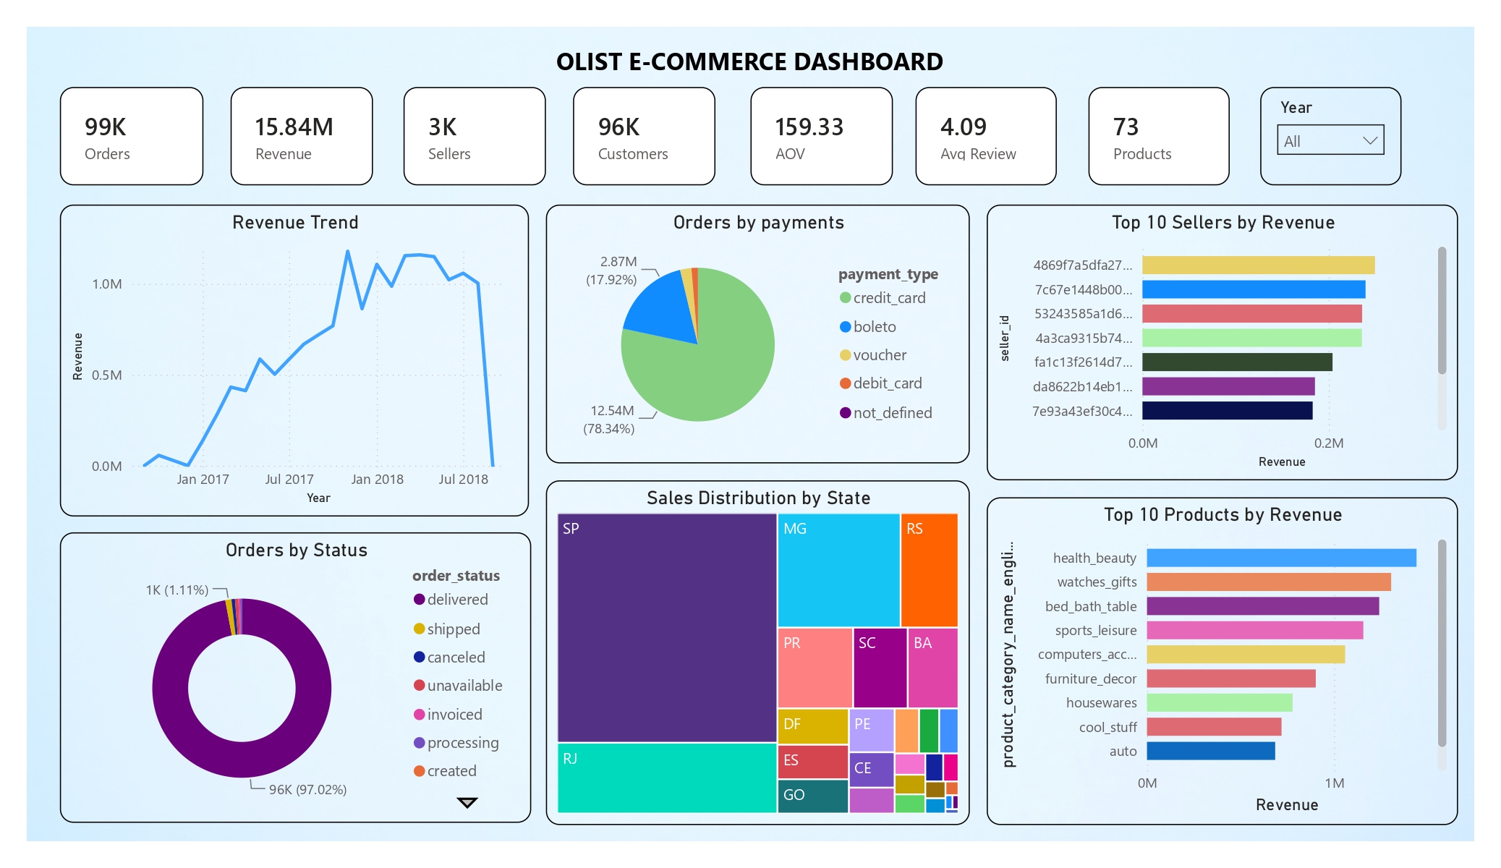The image size is (1501, 868).
Task: Select debit_card in payment legend
Action: click(x=880, y=383)
